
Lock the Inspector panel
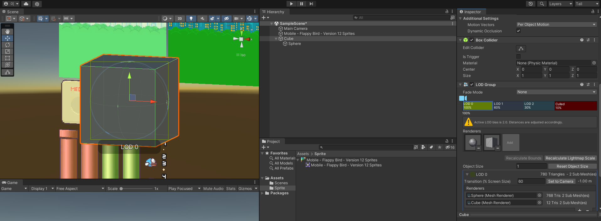pos(593,11)
